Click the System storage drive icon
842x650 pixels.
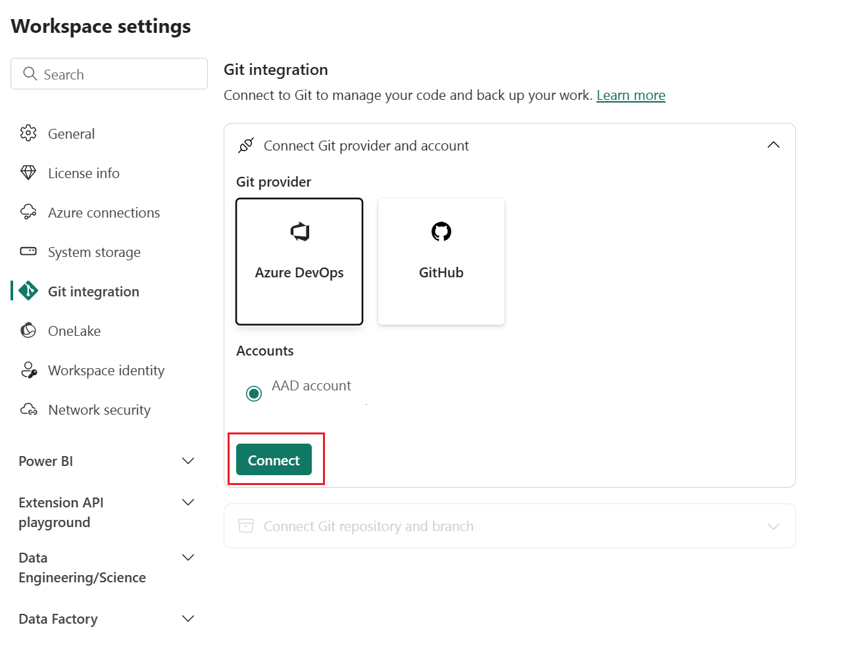click(28, 252)
